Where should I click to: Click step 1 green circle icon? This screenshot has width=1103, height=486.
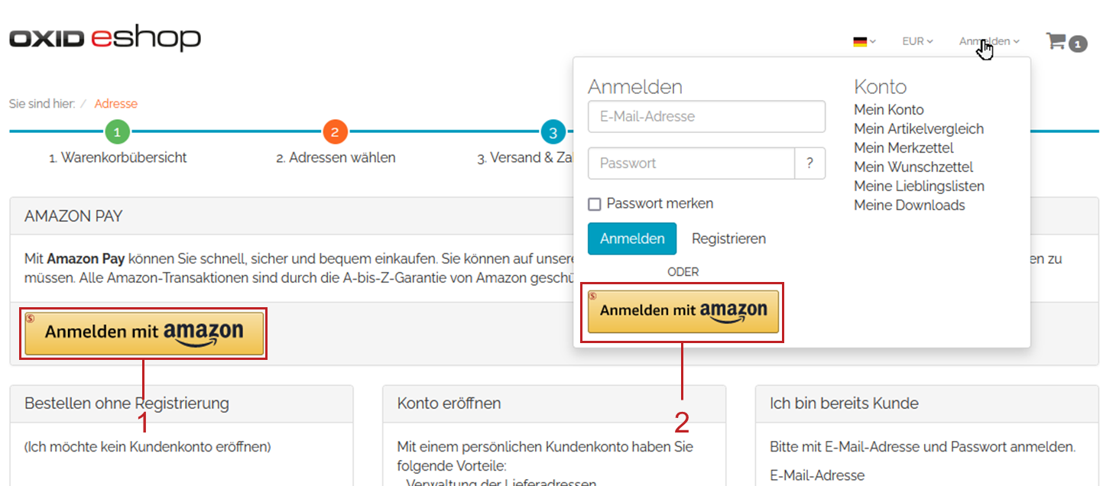117,132
